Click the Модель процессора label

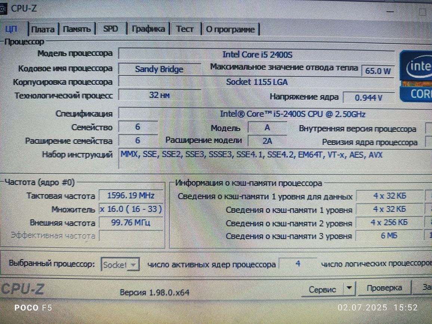(75, 53)
